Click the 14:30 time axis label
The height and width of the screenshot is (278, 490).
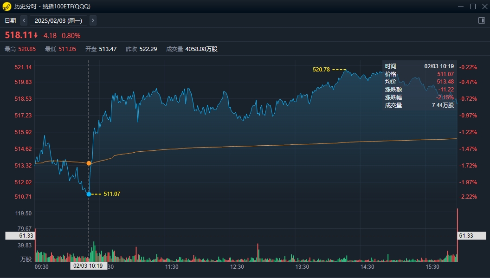click(367, 267)
